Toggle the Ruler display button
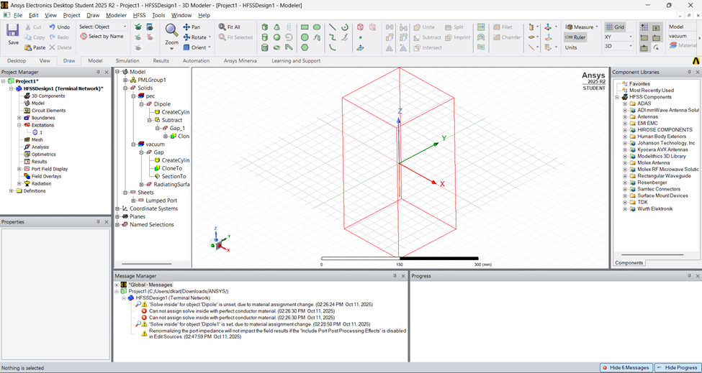Screen dimensions: 702x373 pyautogui.click(x=575, y=37)
